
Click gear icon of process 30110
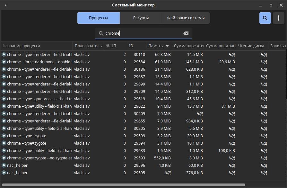tap(4, 54)
